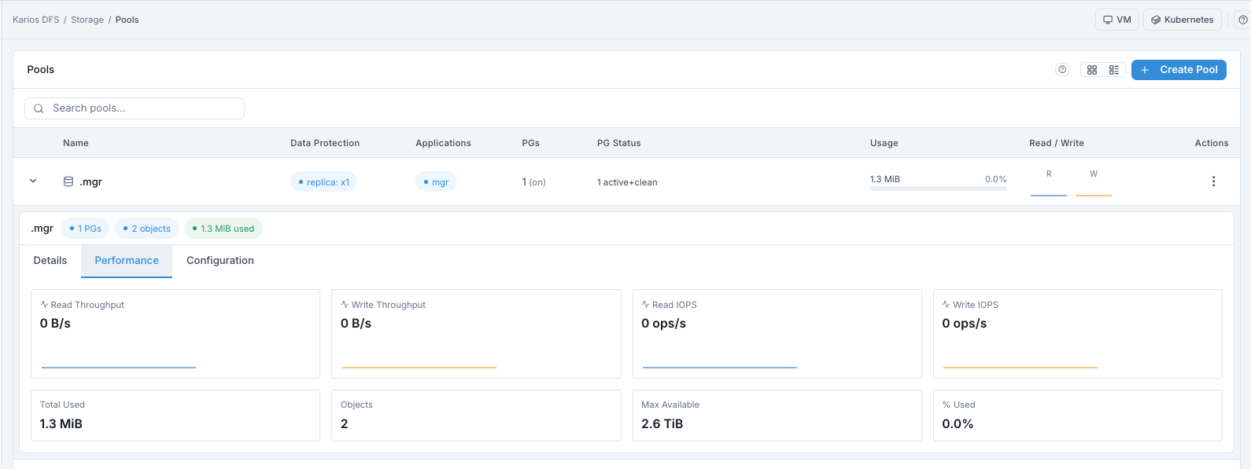Click the Data Protection column header
The height and width of the screenshot is (469, 1251).
(325, 143)
